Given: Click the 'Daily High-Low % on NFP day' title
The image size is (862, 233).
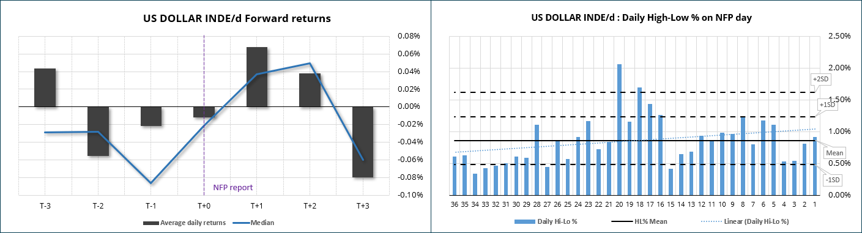Looking at the screenshot, I should [641, 18].
